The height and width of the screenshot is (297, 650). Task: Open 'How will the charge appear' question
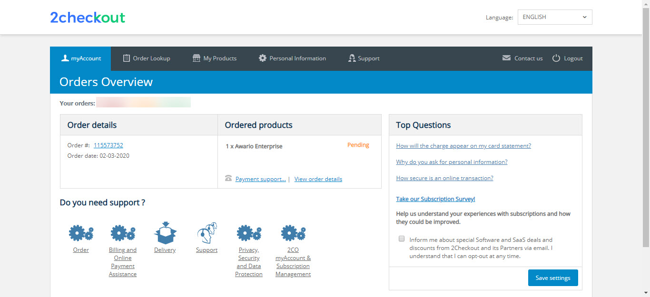pyautogui.click(x=463, y=146)
